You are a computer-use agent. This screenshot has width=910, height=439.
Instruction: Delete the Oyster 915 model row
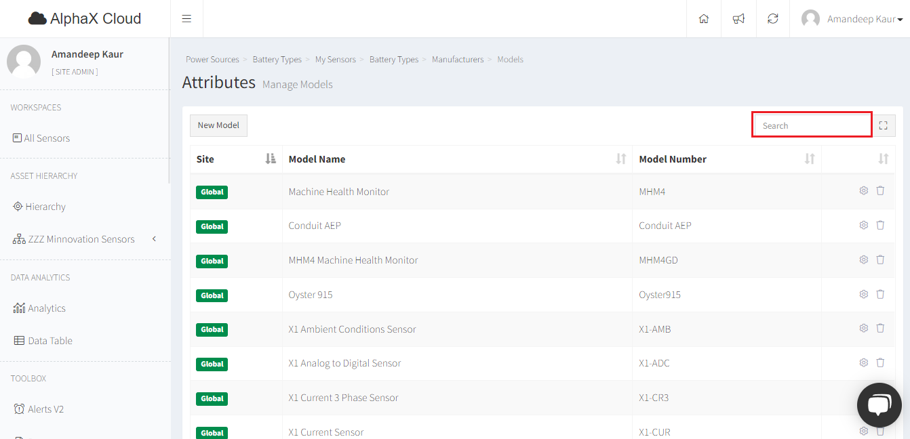click(x=880, y=294)
